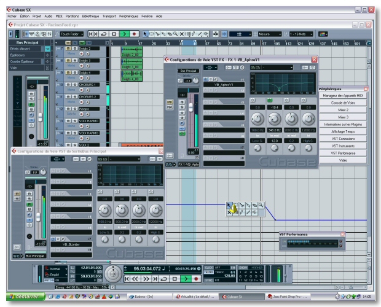The height and width of the screenshot is (307, 381).
Task: Toggle CLICK on the transport panel
Action: point(209,268)
